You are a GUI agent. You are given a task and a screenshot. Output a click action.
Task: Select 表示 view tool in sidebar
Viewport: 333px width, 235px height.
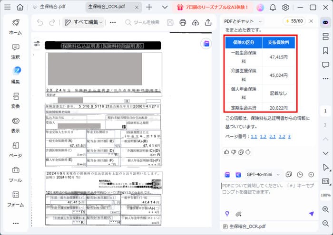pyautogui.click(x=15, y=125)
